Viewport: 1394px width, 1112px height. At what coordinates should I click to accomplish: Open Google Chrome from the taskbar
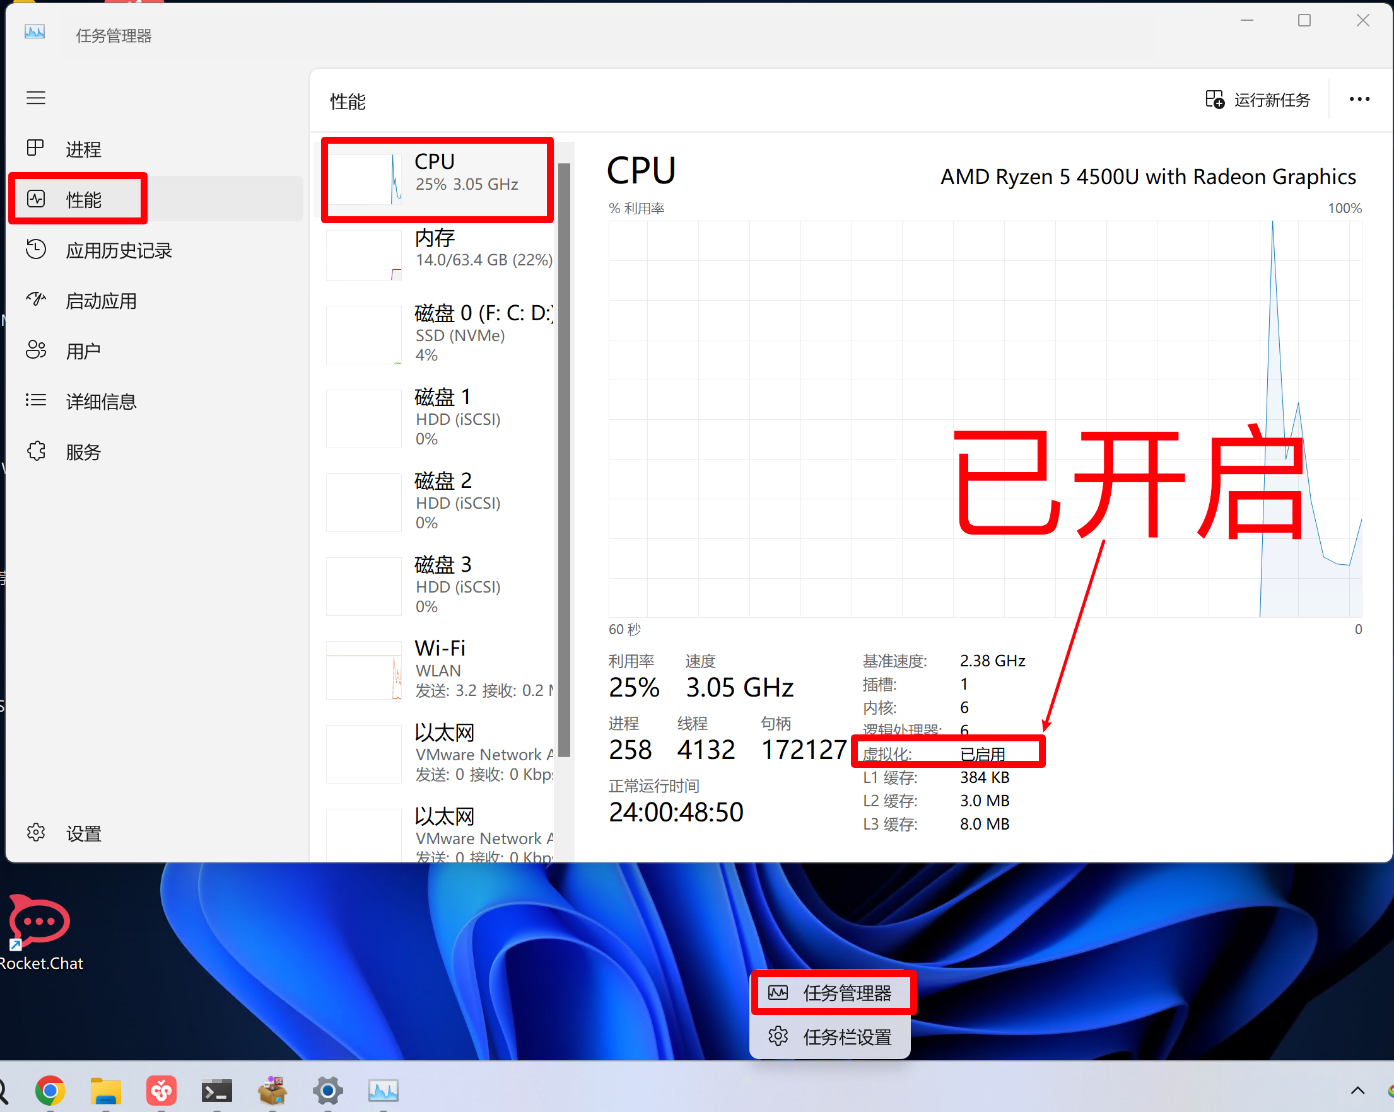(x=50, y=1091)
